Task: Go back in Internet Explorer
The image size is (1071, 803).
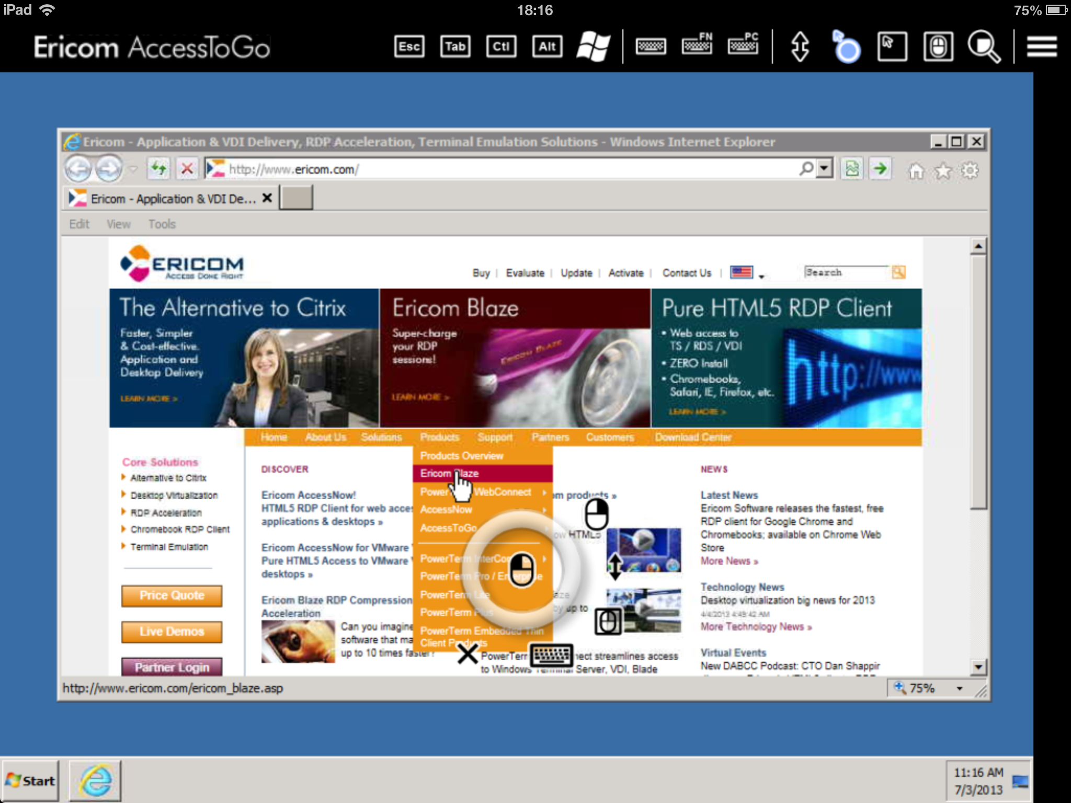Action: click(78, 169)
